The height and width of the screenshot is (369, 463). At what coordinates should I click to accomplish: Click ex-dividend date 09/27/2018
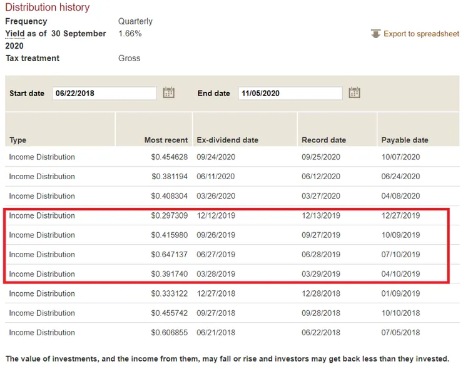216,313
